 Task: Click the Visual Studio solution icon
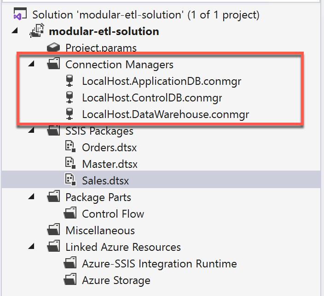point(17,15)
